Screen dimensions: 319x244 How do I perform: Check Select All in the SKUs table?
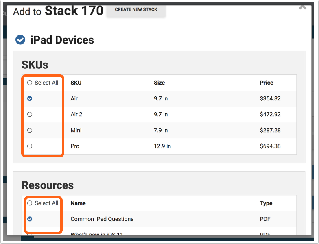click(30, 83)
